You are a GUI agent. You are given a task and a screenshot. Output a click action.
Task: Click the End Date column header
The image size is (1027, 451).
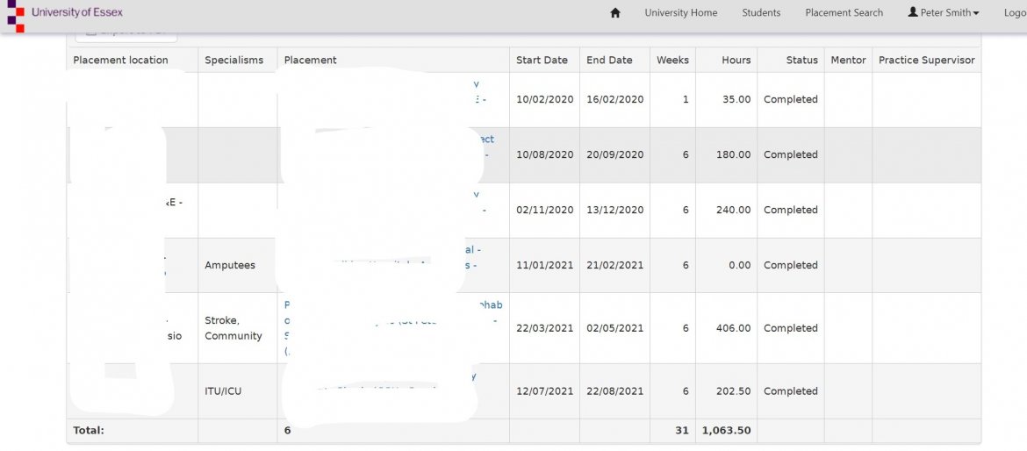[x=609, y=61]
